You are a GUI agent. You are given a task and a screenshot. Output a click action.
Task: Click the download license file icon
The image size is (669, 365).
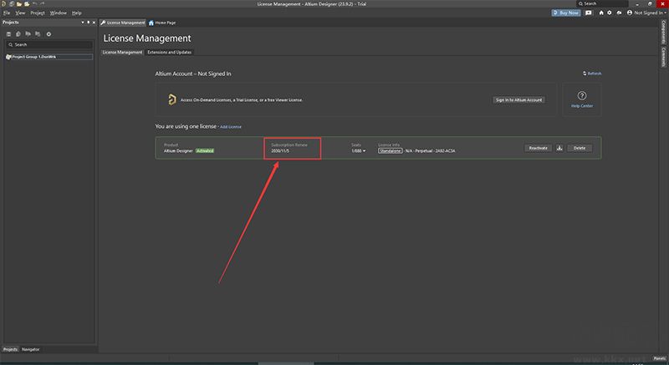pos(559,148)
